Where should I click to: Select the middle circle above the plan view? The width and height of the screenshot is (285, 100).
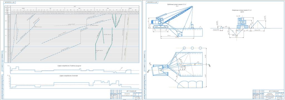point(192,48)
